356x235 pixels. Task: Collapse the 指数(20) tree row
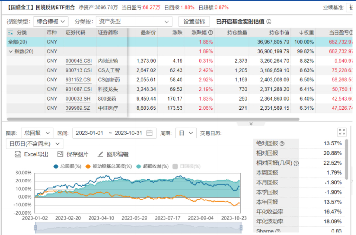tap(11, 51)
